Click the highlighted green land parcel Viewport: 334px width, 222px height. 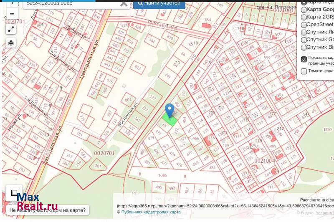[x=169, y=121]
